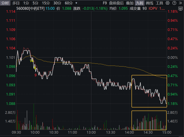Switch to the 分时 intraday tab
Screen dimensions: 184x137
tap(5, 3)
